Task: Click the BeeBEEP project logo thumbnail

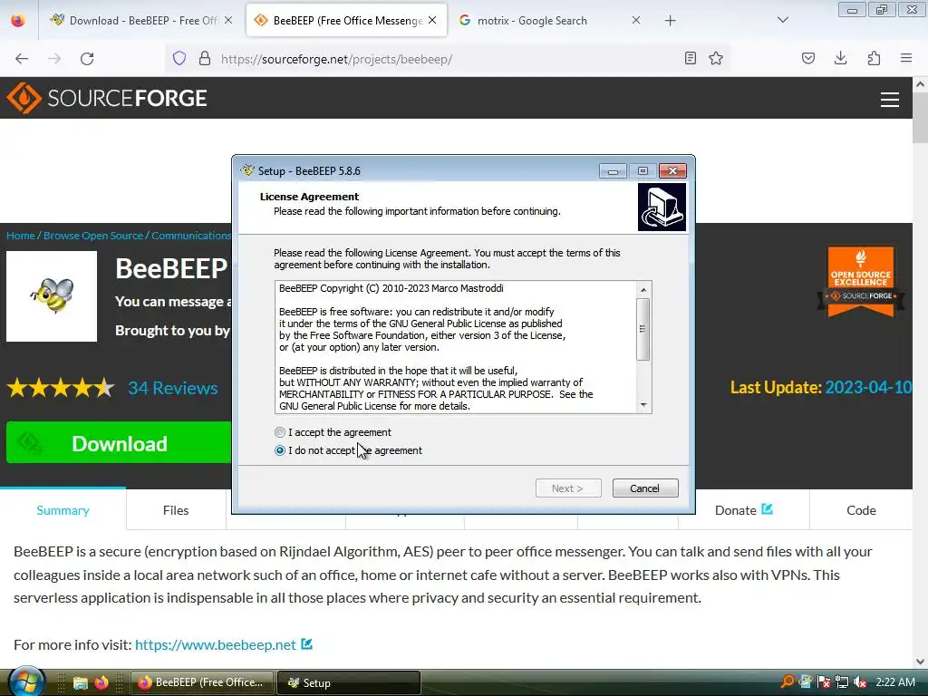Action: pyautogui.click(x=52, y=296)
